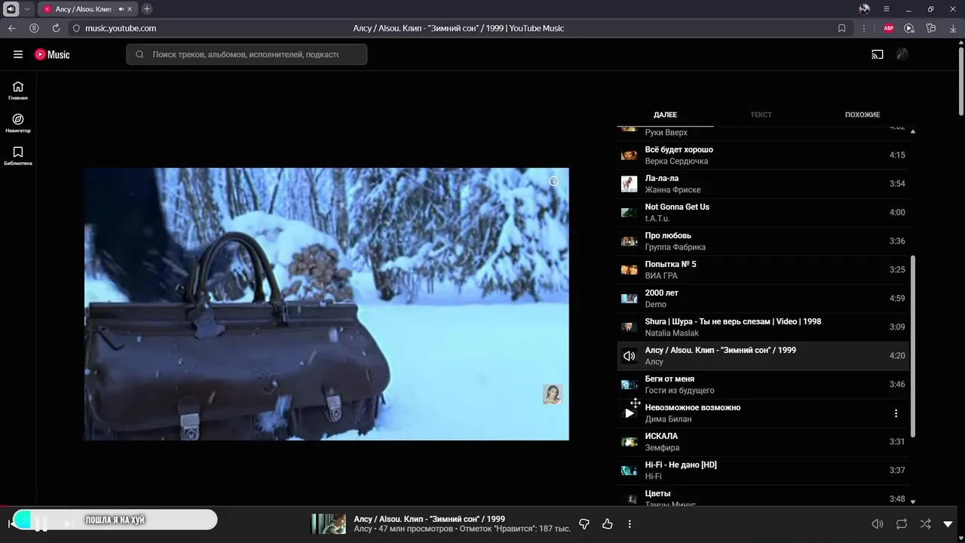Open the video info icon on player
Screen dimensions: 965x543
pos(553,181)
